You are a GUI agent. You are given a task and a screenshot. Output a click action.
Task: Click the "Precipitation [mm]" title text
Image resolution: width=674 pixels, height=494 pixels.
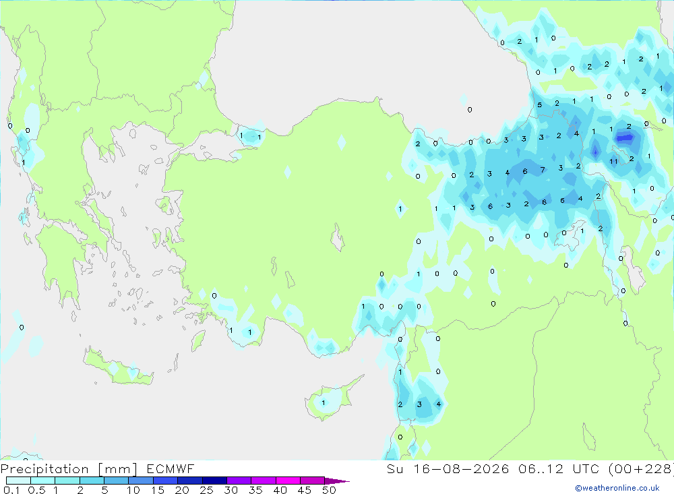(x=69, y=469)
